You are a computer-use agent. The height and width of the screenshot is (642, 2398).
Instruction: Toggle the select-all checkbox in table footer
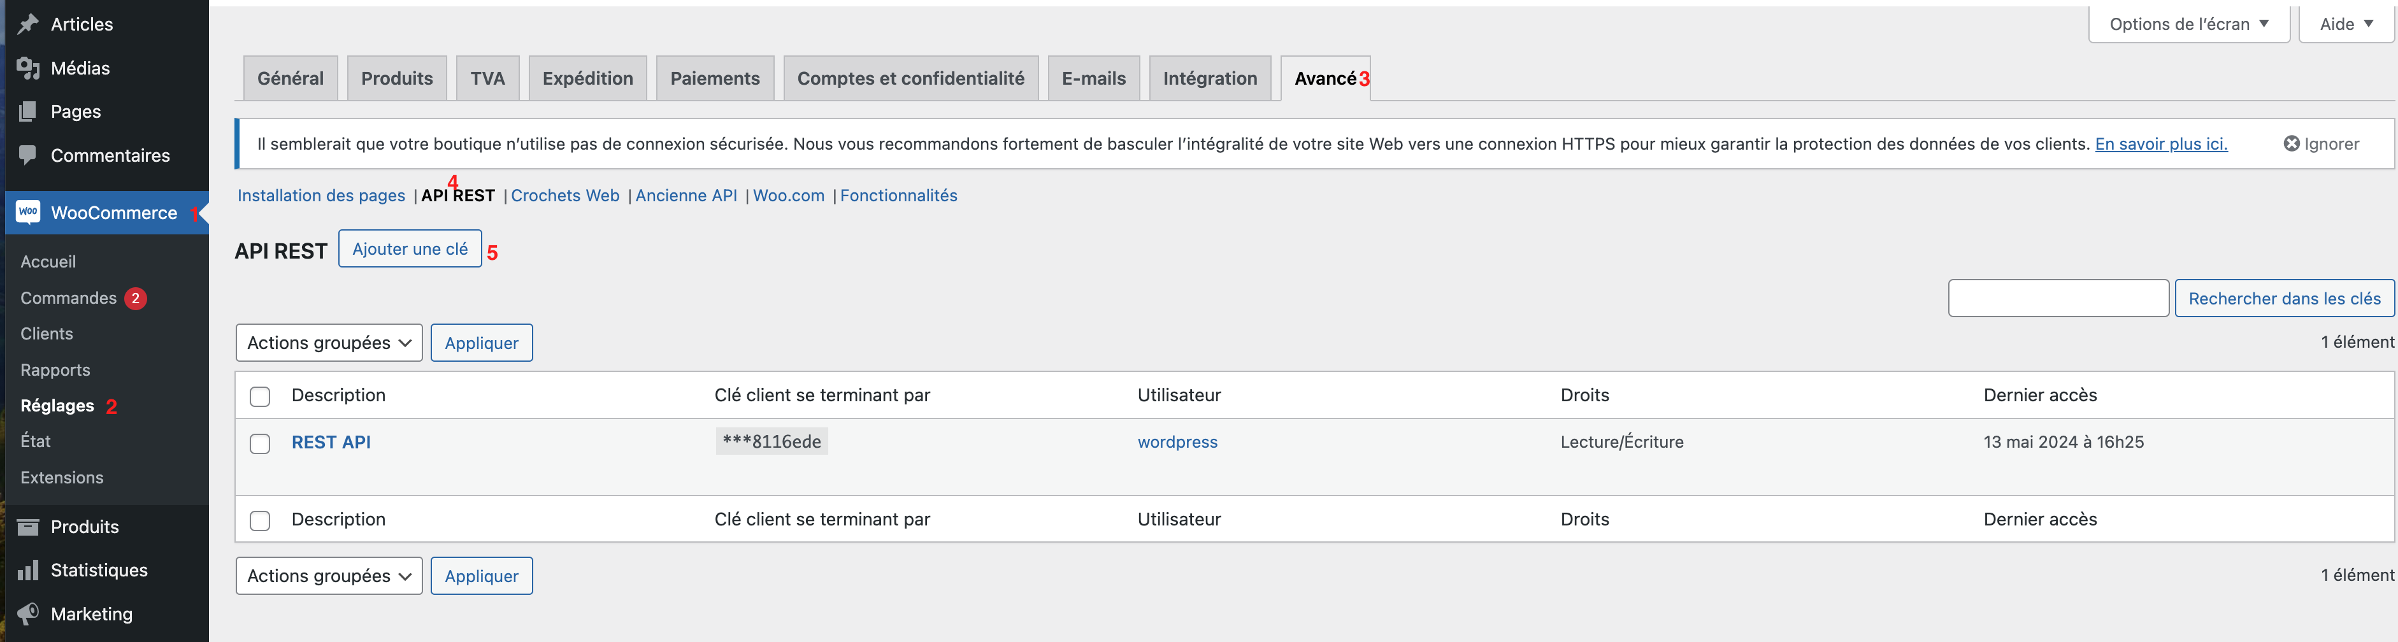coord(260,520)
